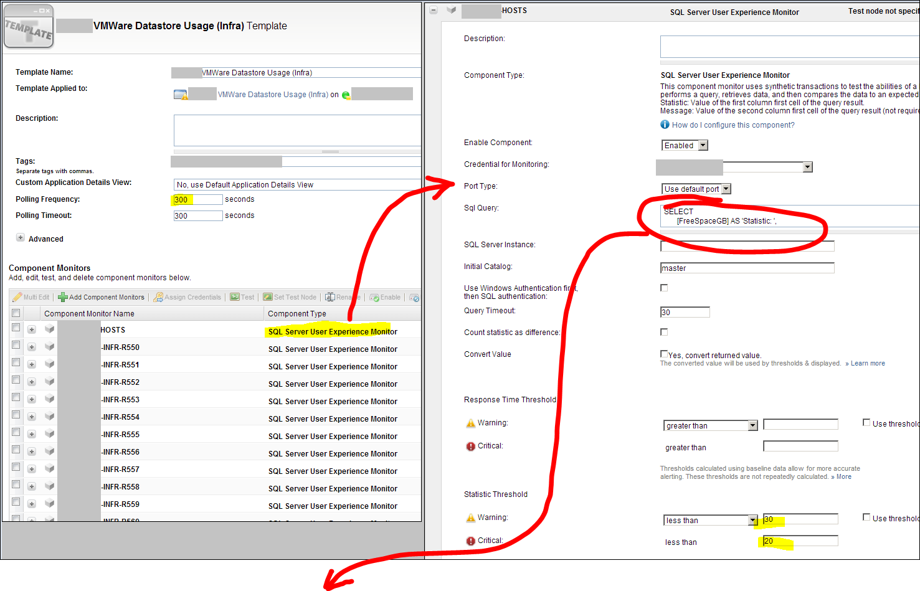Click the Statistic Threshold Warning triangle icon

click(x=471, y=518)
